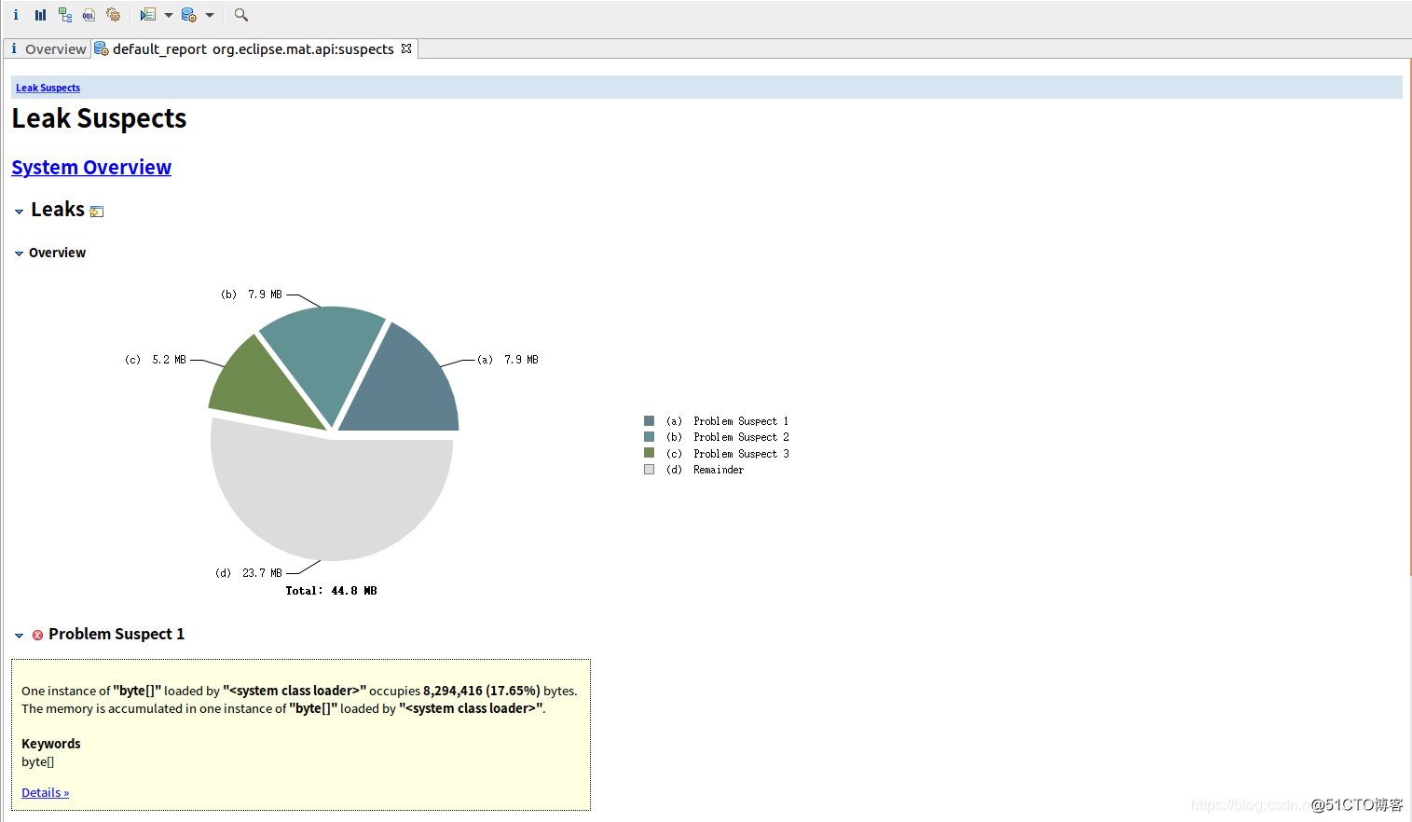Viewport: 1412px width, 822px height.
Task: Click the Query Browser database icon
Action: [x=189, y=15]
